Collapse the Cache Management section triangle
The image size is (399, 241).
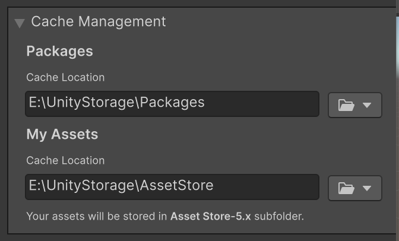[20, 23]
